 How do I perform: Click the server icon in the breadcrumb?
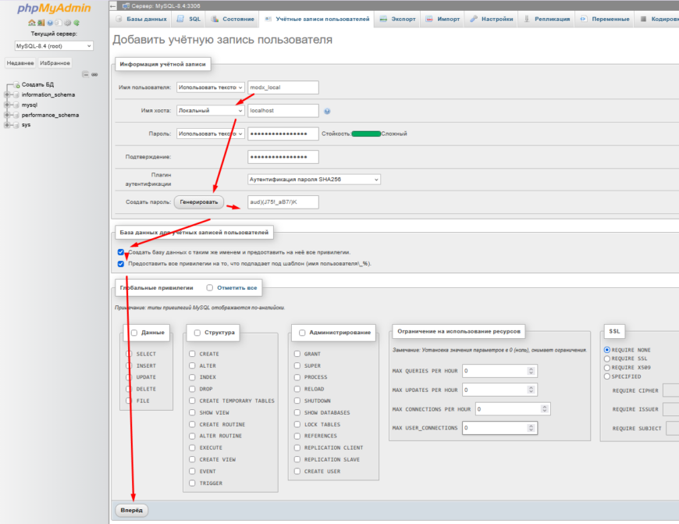click(126, 5)
